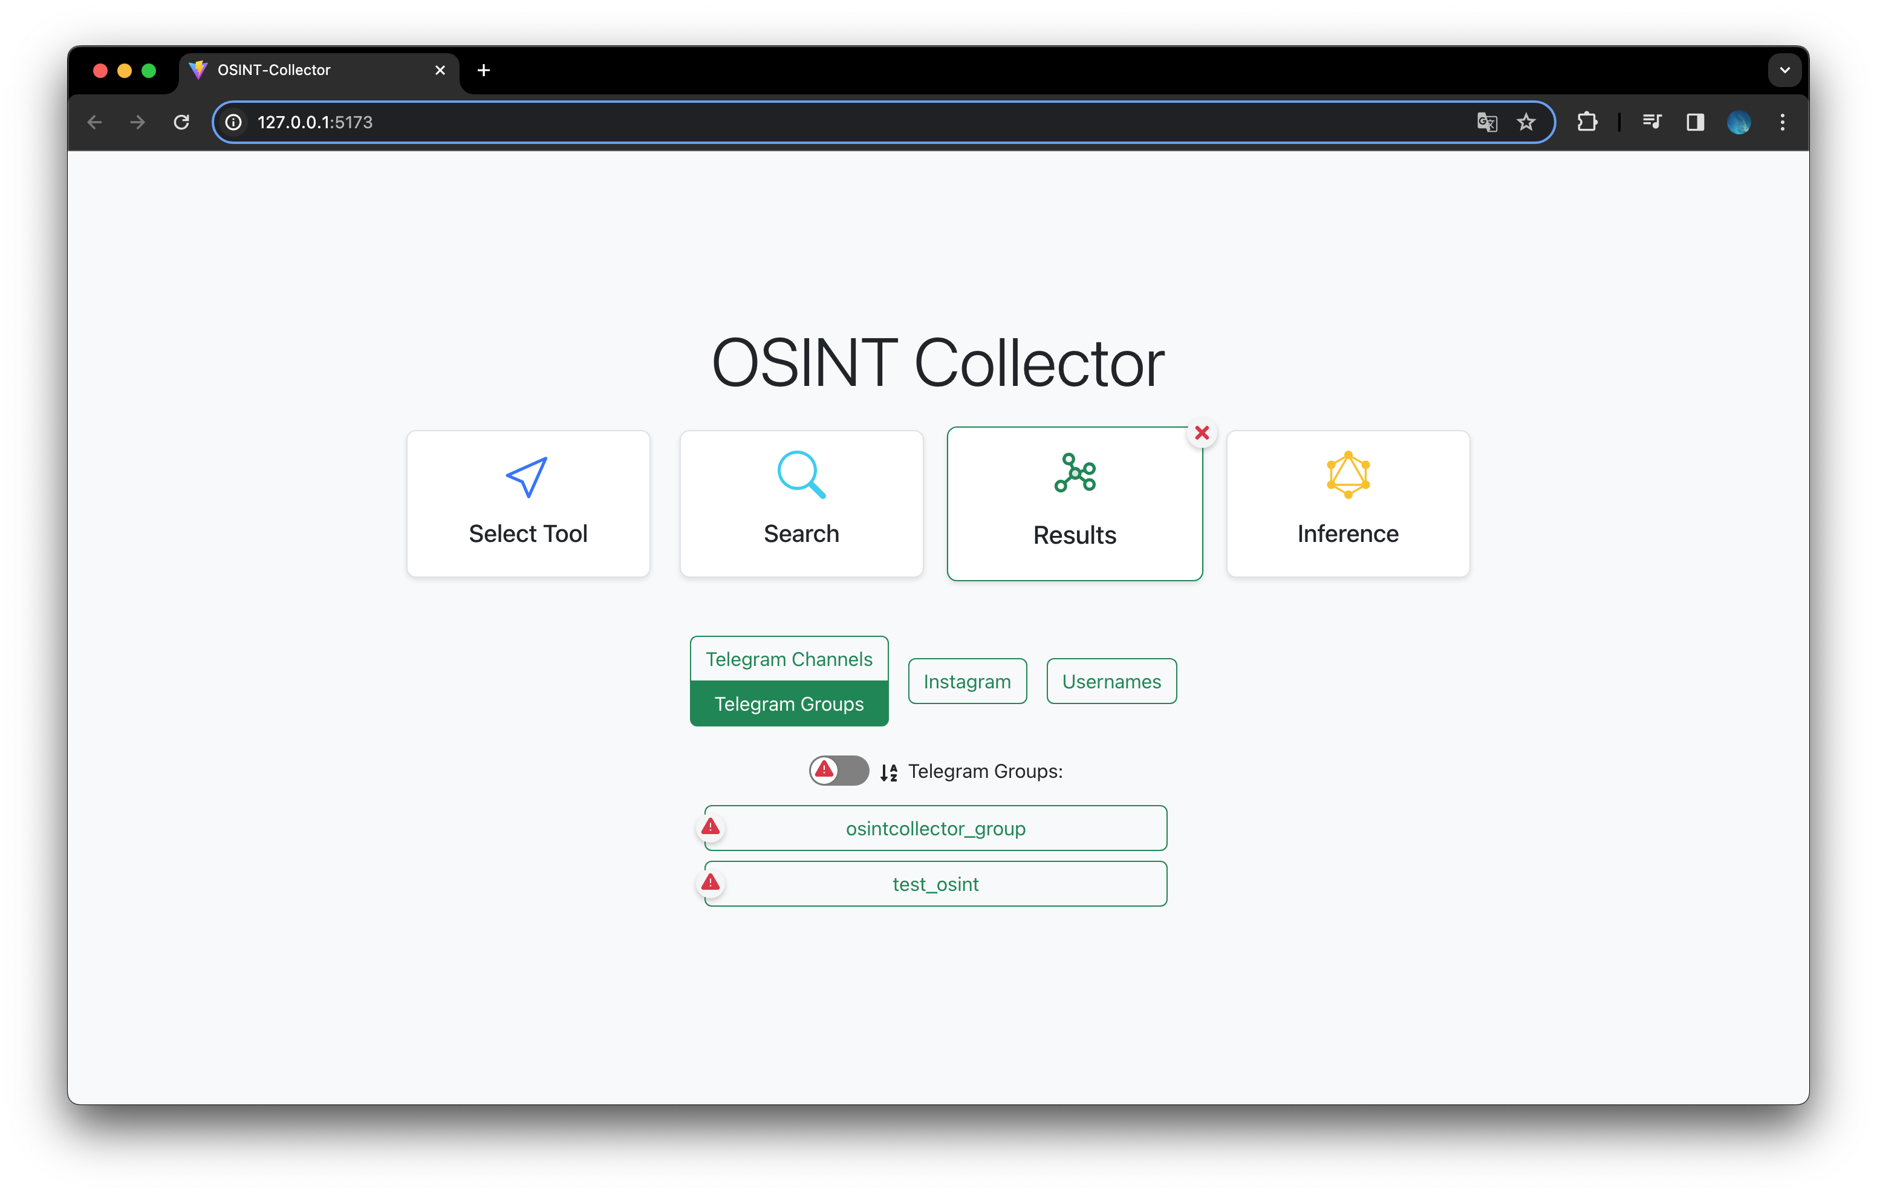1877x1194 pixels.
Task: Open the Results card
Action: (1074, 504)
